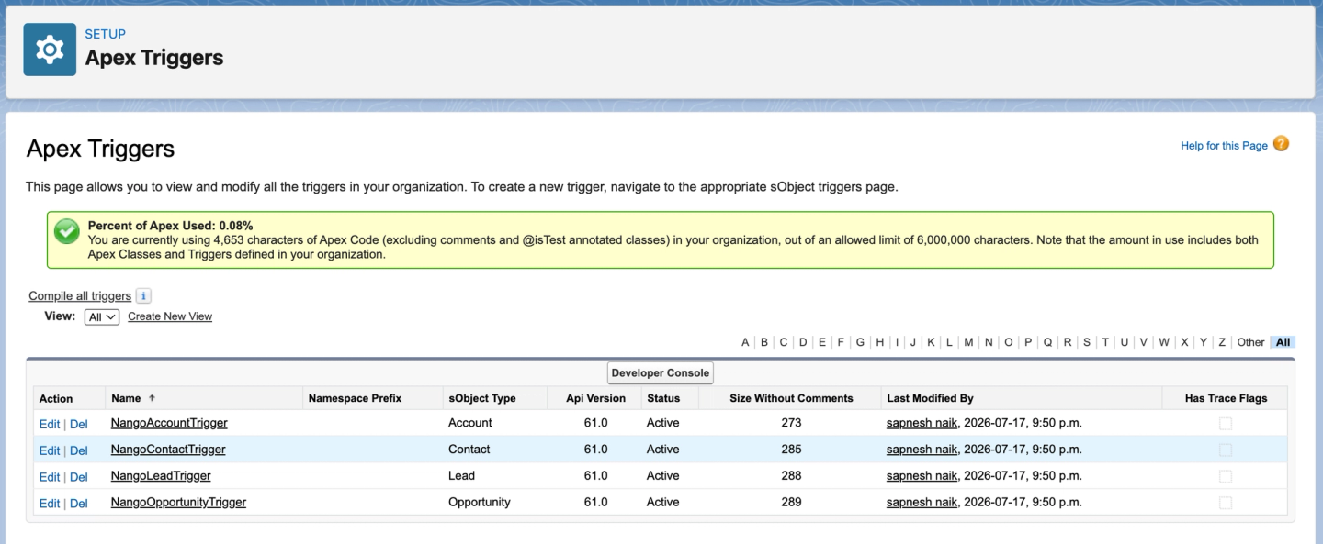Open the View dropdown set to All
Image resolution: width=1323 pixels, height=544 pixels.
tap(102, 316)
